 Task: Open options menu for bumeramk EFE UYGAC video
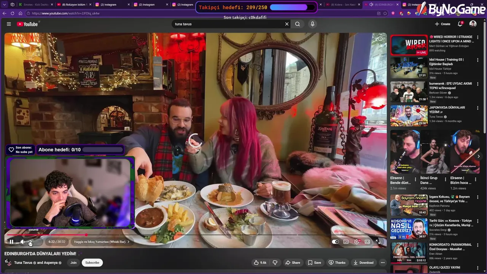pos(477,84)
